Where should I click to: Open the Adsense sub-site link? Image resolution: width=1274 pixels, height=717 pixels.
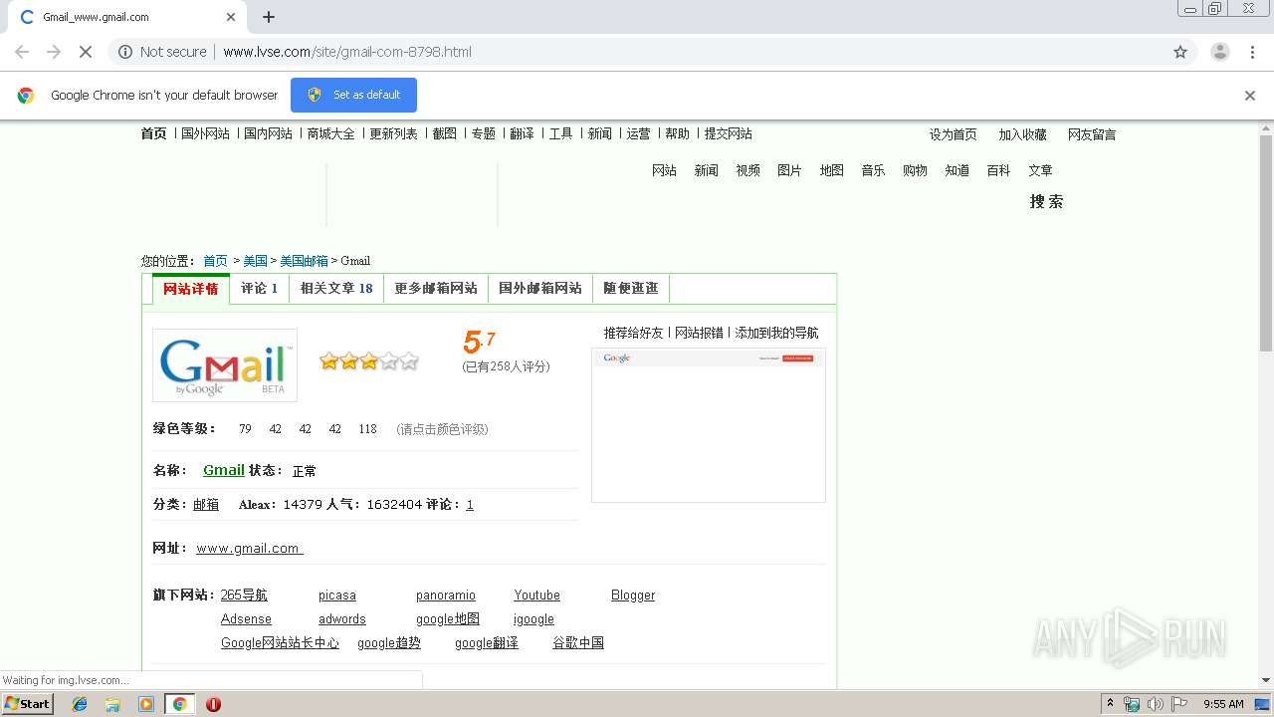[246, 618]
